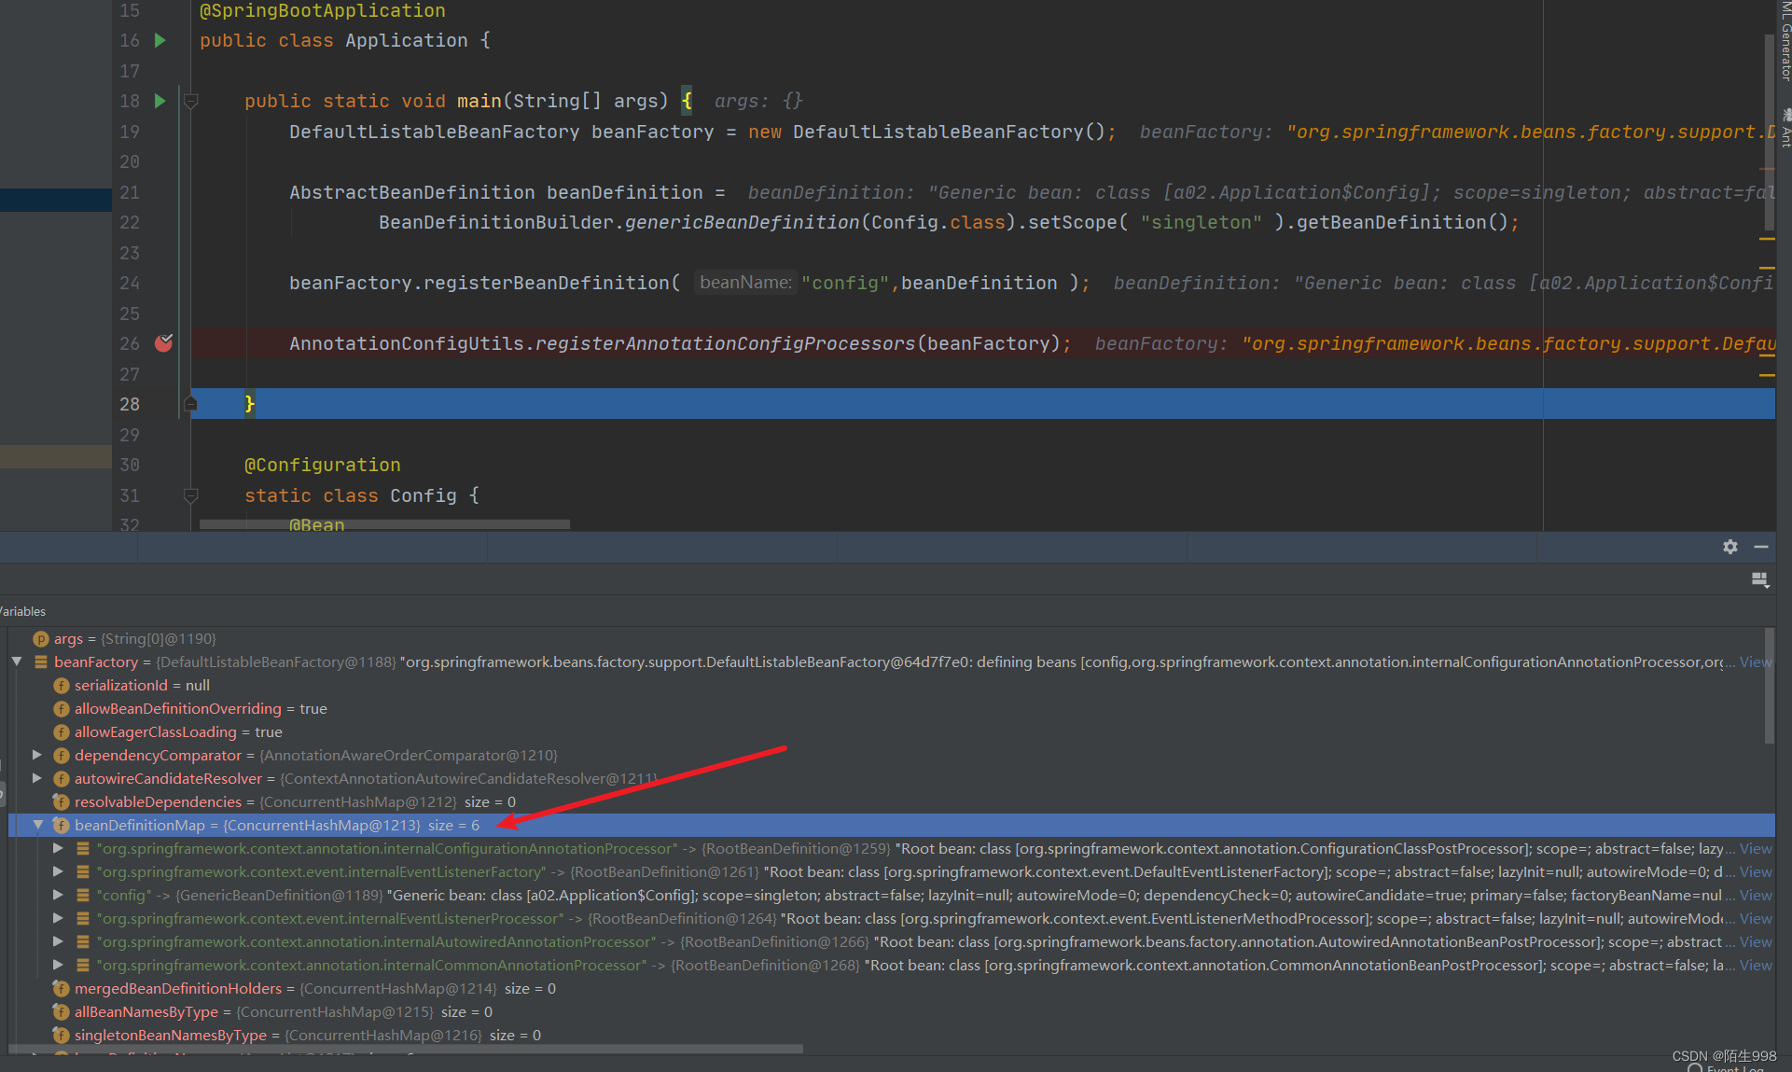1792x1072 pixels.
Task: Fold Config class at line 31
Action: (190, 495)
